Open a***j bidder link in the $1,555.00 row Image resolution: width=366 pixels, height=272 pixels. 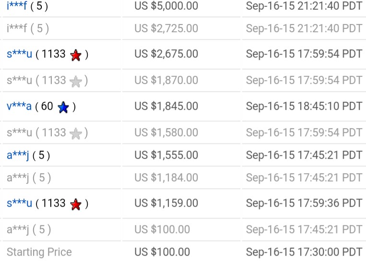point(18,155)
